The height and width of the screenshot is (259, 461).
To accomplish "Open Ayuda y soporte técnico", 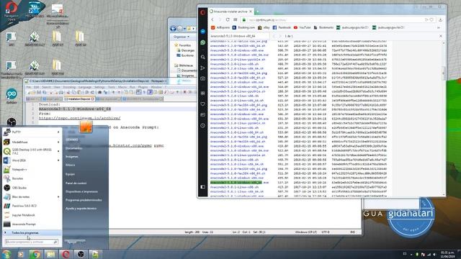I will [x=81, y=209].
